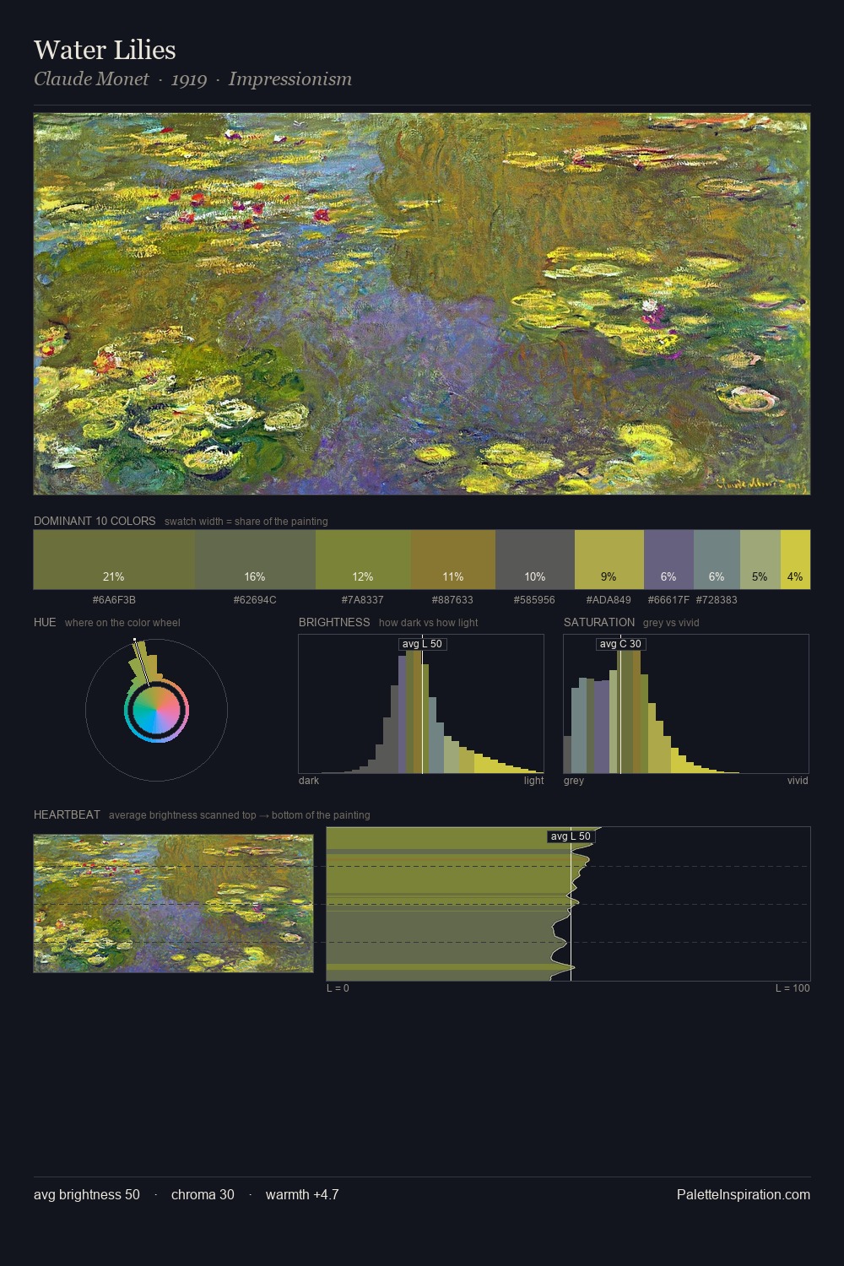Click the small painting thumbnail under HEARTBEAT

pos(173,904)
